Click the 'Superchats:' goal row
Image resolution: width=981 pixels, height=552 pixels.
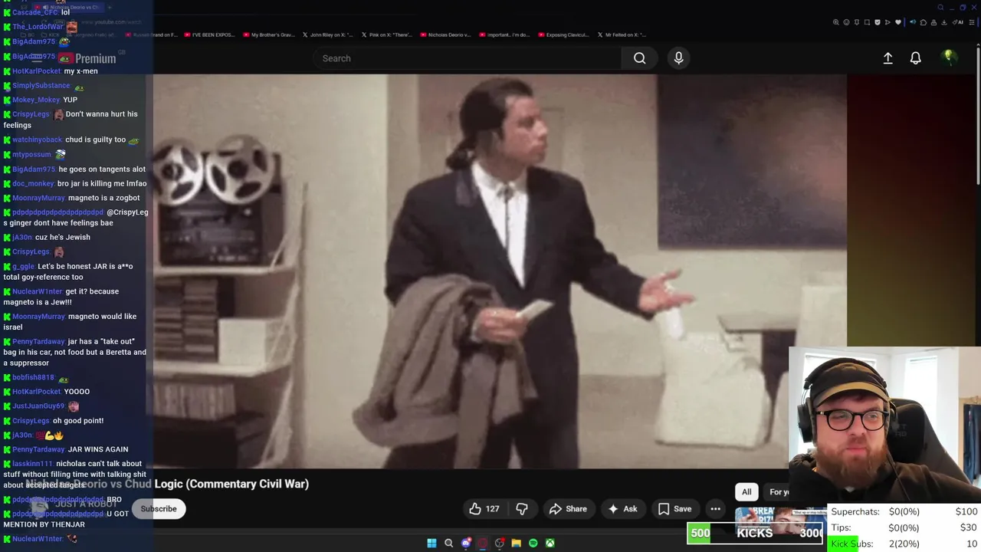(904, 511)
